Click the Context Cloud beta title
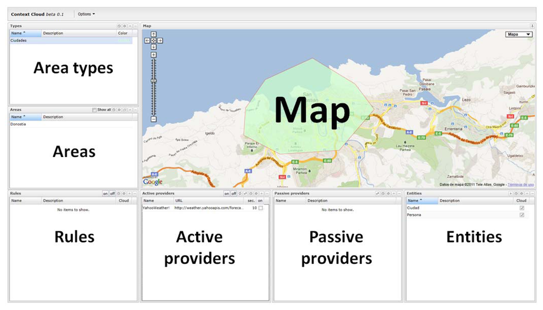 (x=38, y=14)
